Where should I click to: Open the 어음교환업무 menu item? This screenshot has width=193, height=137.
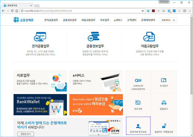(x=88, y=20)
